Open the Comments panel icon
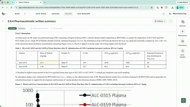Image resolution: width=190 pixels, height=107 pixels. point(183,41)
